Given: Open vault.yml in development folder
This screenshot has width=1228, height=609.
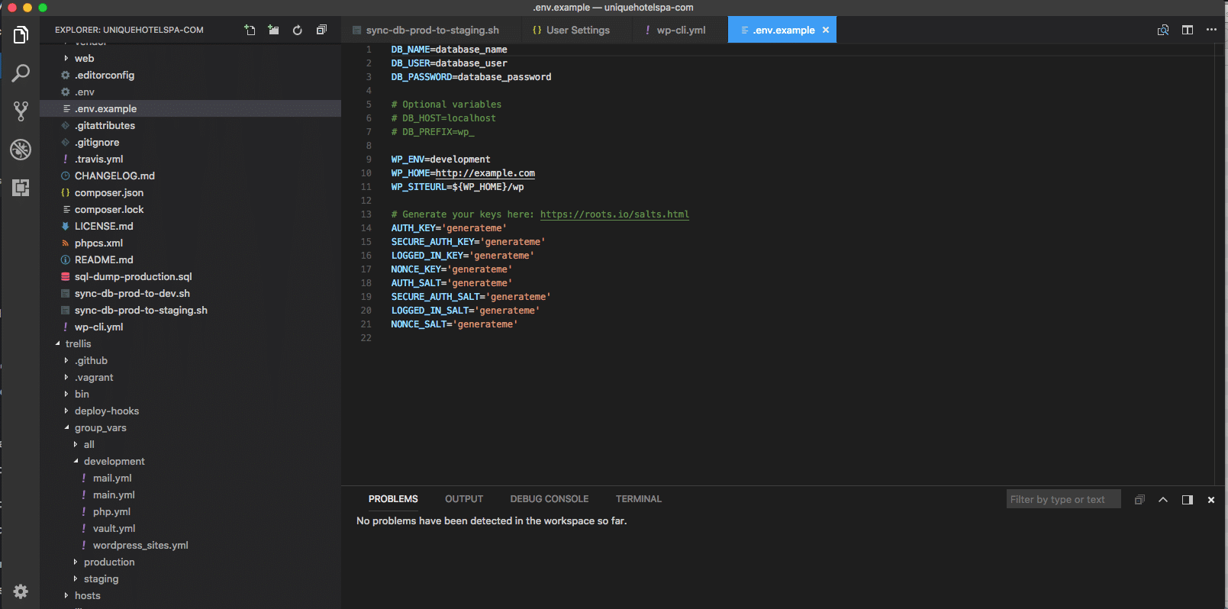Looking at the screenshot, I should (191, 528).
